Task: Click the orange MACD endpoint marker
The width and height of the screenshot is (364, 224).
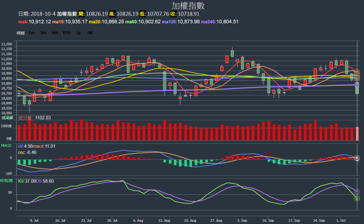Action: pos(357,157)
